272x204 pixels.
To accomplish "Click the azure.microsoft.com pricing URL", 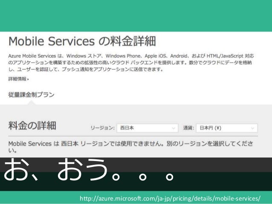I will 170,198.
